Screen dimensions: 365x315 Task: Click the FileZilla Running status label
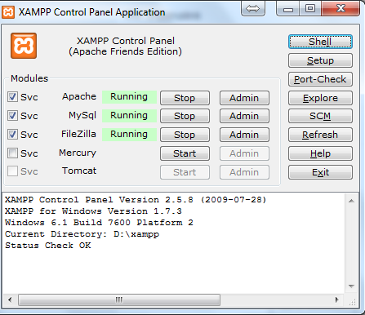click(129, 135)
